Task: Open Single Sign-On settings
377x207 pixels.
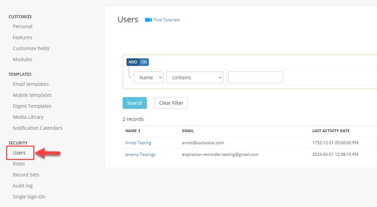Action: point(29,197)
